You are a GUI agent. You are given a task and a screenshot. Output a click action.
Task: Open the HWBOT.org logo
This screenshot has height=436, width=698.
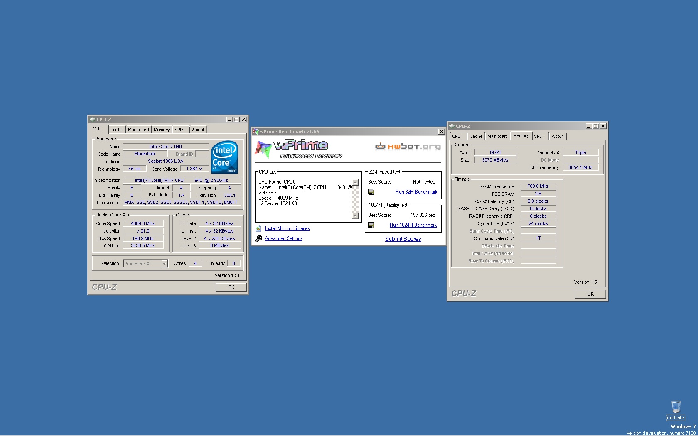tap(408, 146)
